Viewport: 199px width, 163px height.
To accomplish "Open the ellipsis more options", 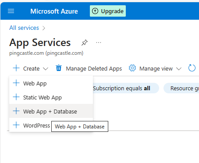I will pos(99,43).
